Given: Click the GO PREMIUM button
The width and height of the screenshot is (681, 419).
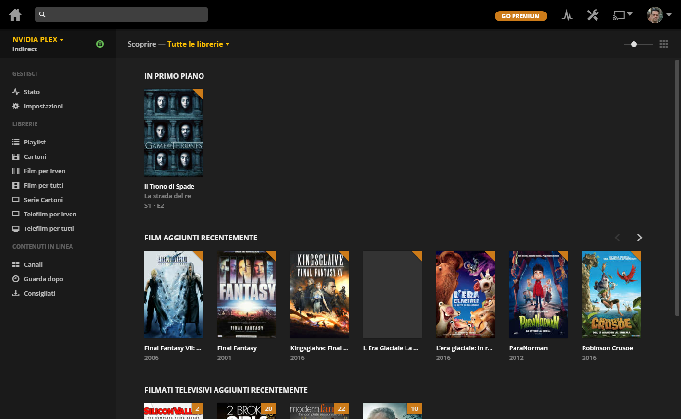Looking at the screenshot, I should [x=521, y=16].
